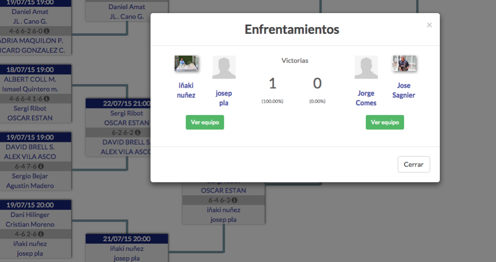This screenshot has height=262, width=496.
Task: Open josep pla profile link in the dialog
Action: point(224,98)
